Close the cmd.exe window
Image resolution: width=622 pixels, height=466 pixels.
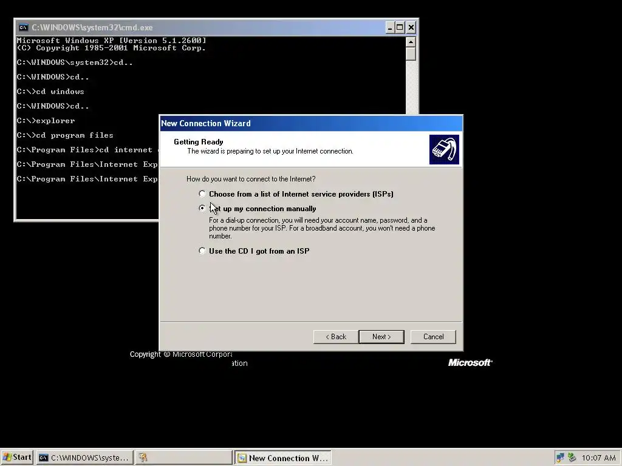(411, 27)
